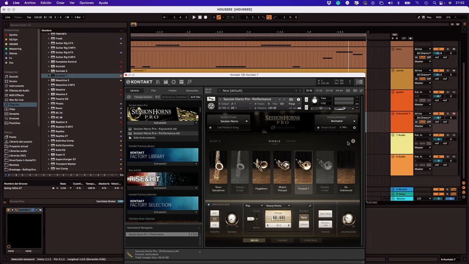Expand Kontakt Factory Library Instruments bar
Image resolution: width=469 pixels, height=264 pixels.
162,164
